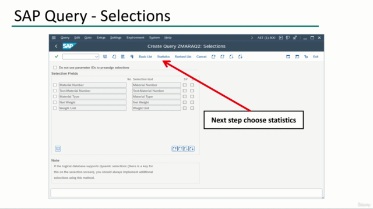Image resolution: width=373 pixels, height=209 pixels.
Task: Toggle SV checkbox for Net Weight
Action: [185, 102]
